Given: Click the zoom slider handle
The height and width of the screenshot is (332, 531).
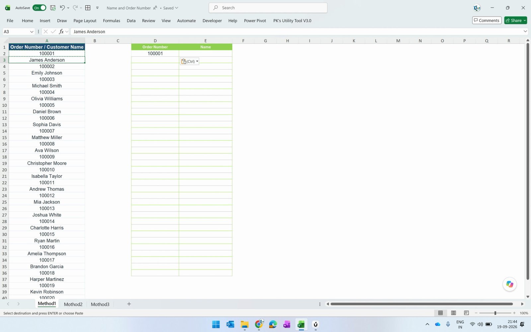Looking at the screenshot, I should click(495, 313).
